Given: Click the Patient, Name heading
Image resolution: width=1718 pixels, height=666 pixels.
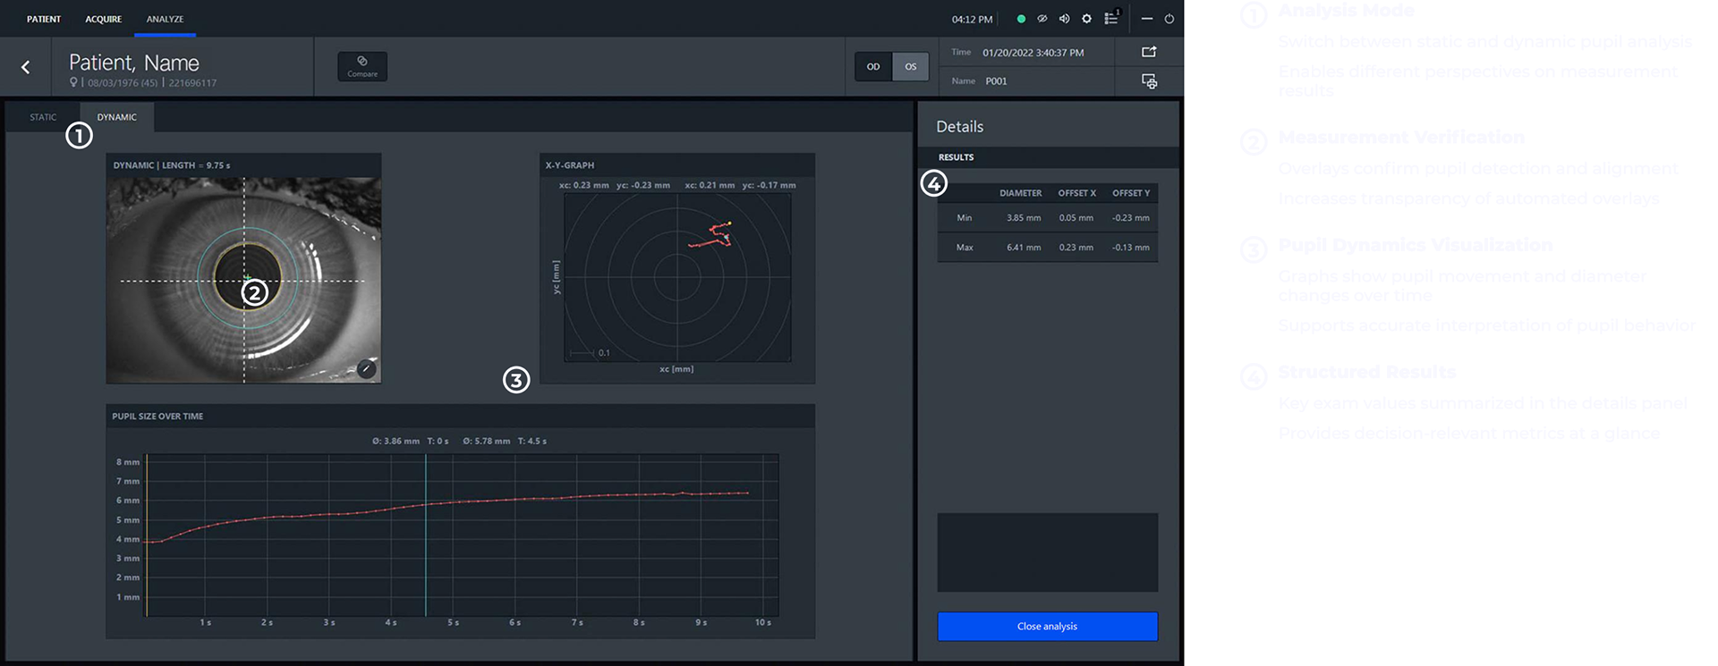Looking at the screenshot, I should [134, 63].
